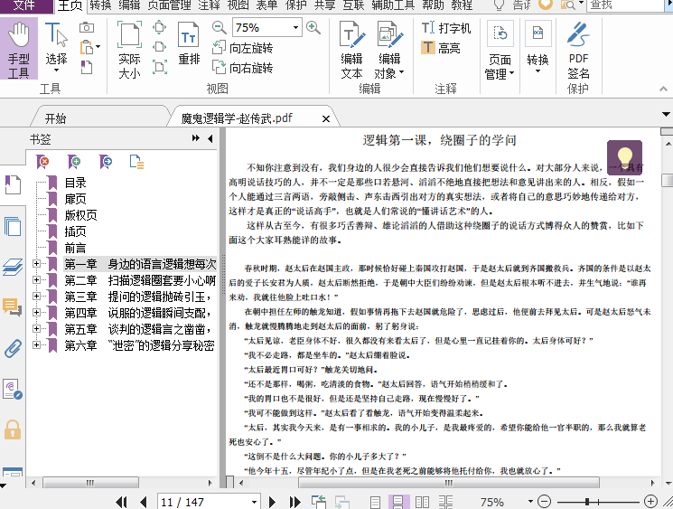
Task: Choose the Highlight (高亮) tool
Action: 441,48
